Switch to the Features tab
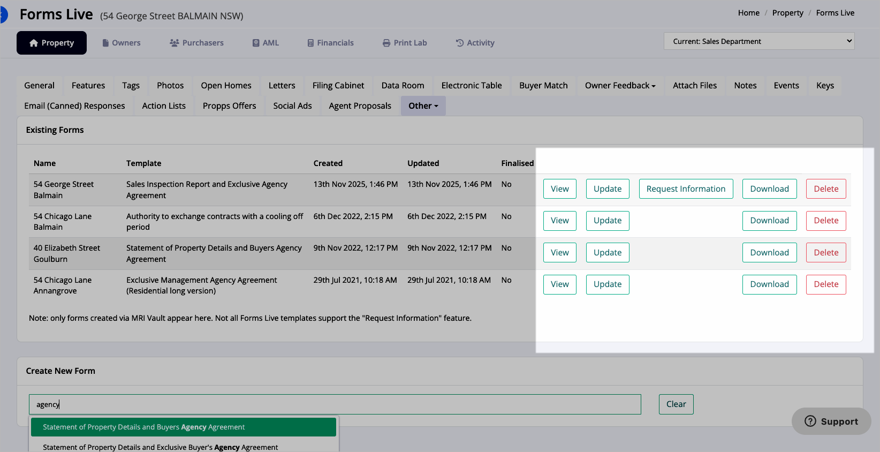Image resolution: width=880 pixels, height=452 pixels. (x=88, y=86)
